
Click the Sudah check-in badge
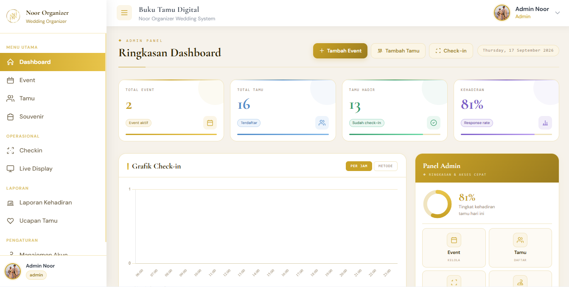[x=367, y=123]
